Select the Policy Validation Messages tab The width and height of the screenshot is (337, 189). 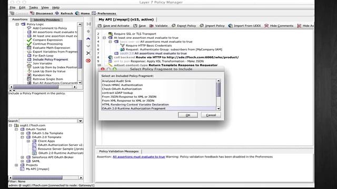[119, 151]
